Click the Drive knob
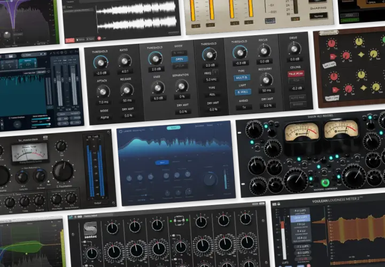 294,49
